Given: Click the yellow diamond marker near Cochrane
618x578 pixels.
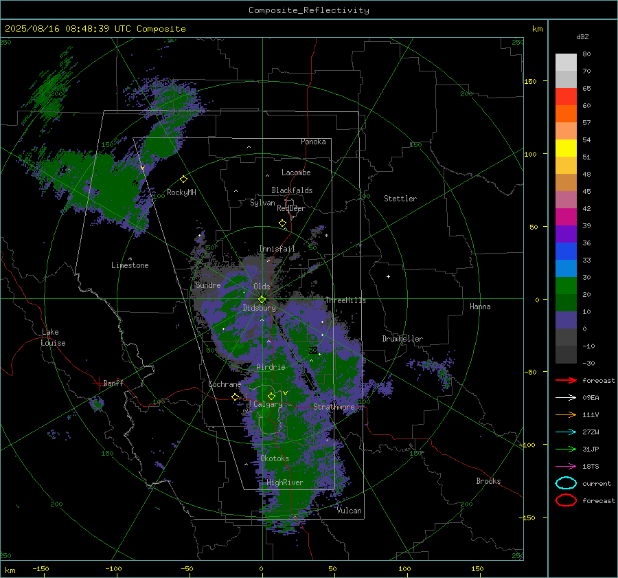Looking at the screenshot, I should tap(235, 397).
